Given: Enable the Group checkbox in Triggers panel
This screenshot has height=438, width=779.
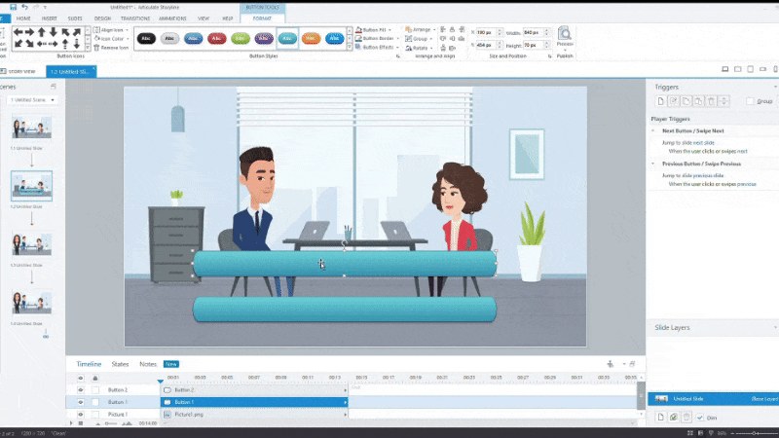Looking at the screenshot, I should (750, 101).
